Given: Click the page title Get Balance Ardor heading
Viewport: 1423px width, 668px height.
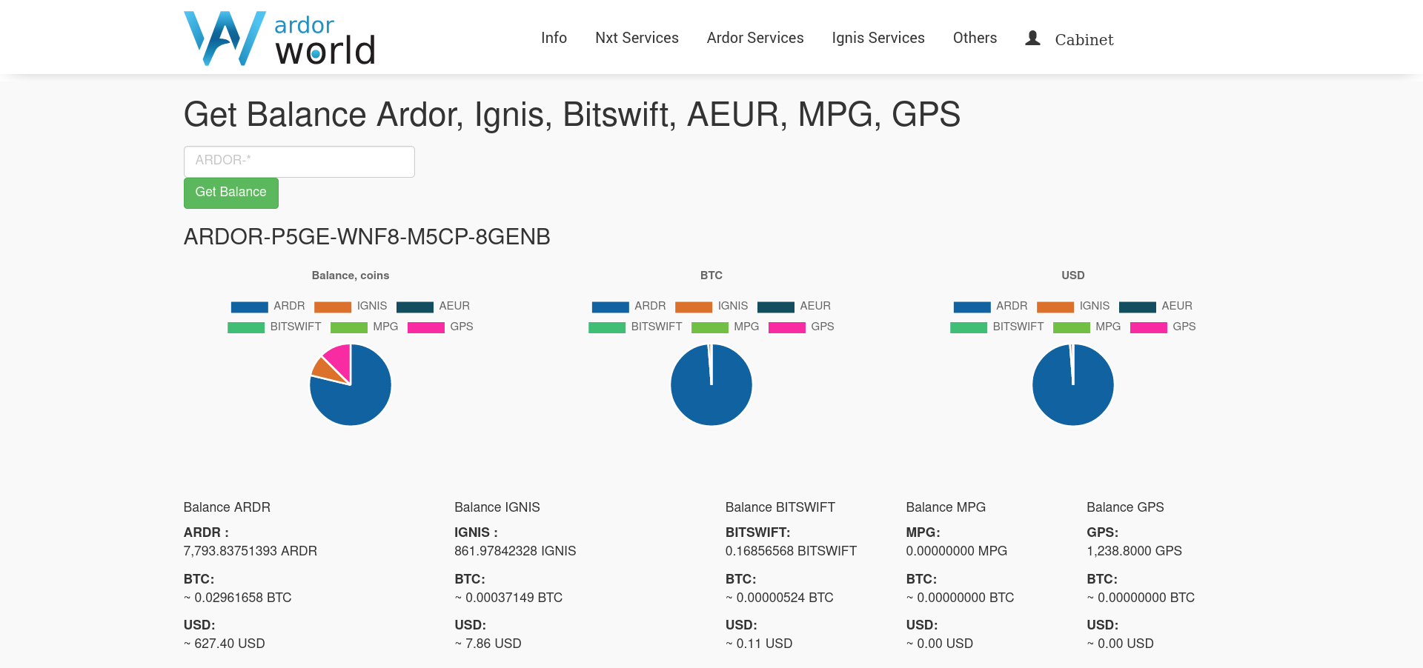Looking at the screenshot, I should point(572,115).
